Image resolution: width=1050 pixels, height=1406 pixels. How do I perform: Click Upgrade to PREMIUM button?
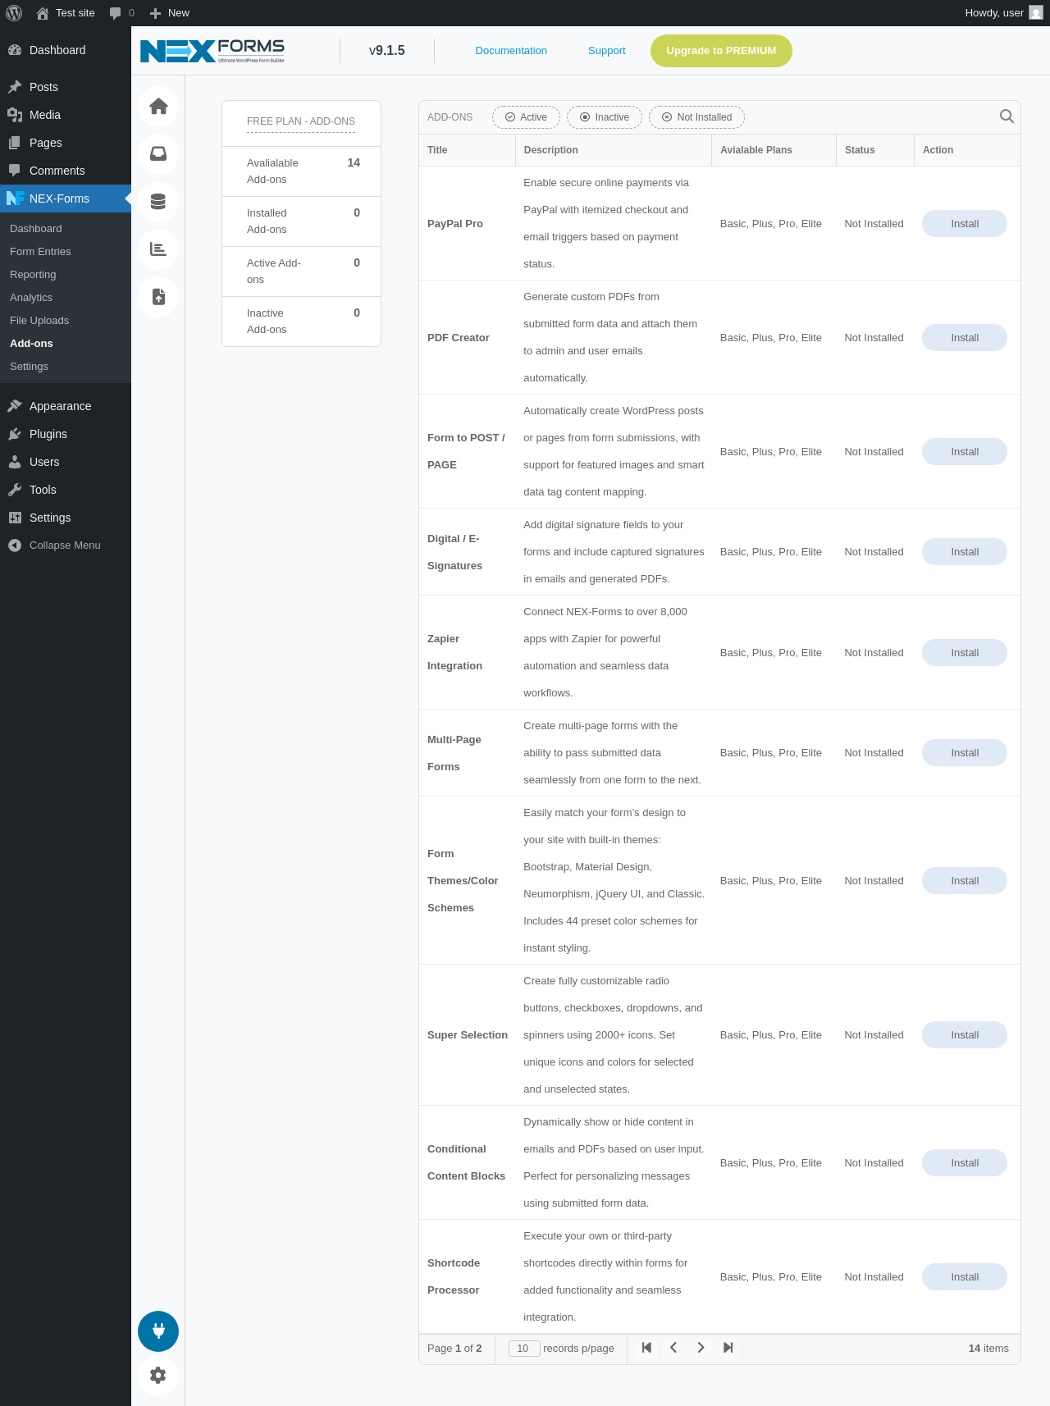pyautogui.click(x=721, y=51)
